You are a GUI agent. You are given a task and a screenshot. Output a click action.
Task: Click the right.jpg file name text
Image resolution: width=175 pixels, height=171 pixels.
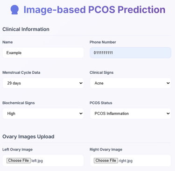point(126,161)
